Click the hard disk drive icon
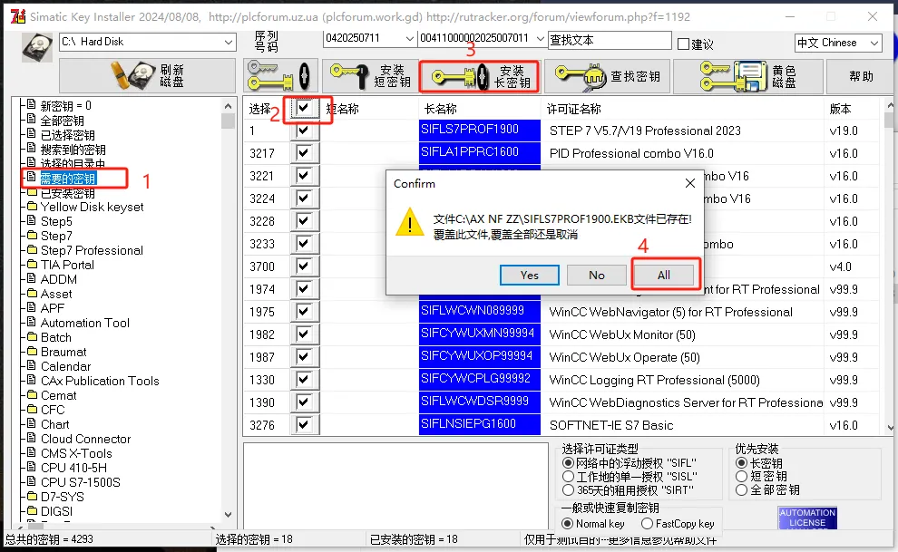Screen dimensions: 898x552 37,47
